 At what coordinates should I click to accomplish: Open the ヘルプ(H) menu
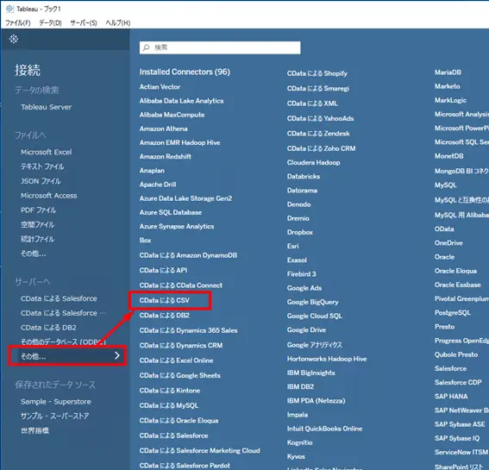coord(118,22)
